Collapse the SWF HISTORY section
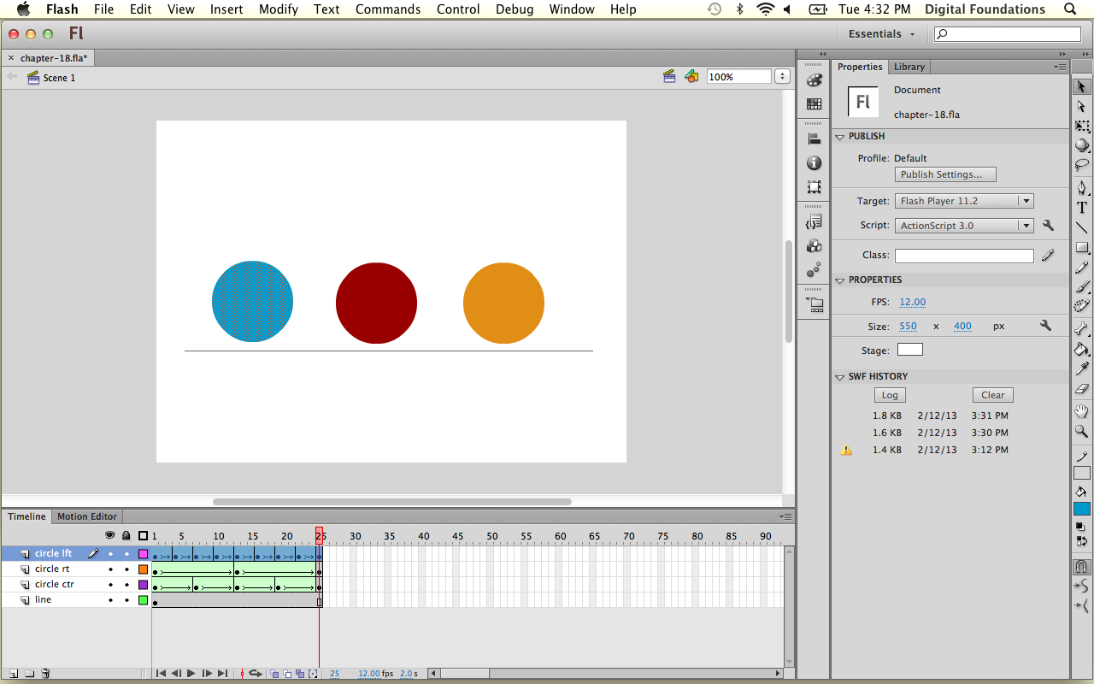The width and height of the screenshot is (1094, 684). click(x=840, y=377)
